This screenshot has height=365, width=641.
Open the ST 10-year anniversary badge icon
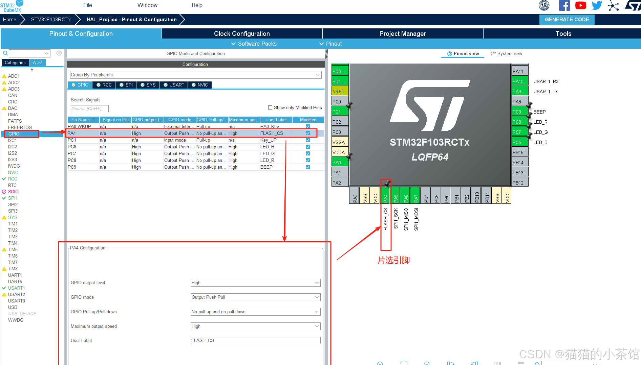(x=544, y=5)
